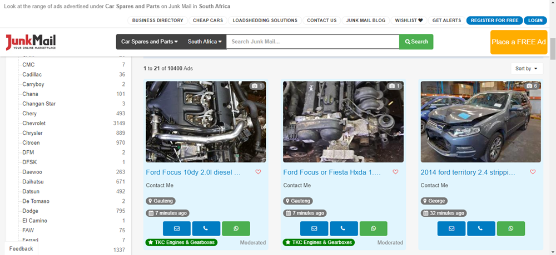Call the 2014 ford territory seller
Viewport: 556px width, 255px height.
click(481, 228)
